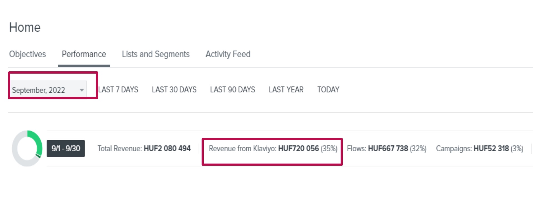
Task: Click the month selector dropdown arrow
Action: coord(82,90)
